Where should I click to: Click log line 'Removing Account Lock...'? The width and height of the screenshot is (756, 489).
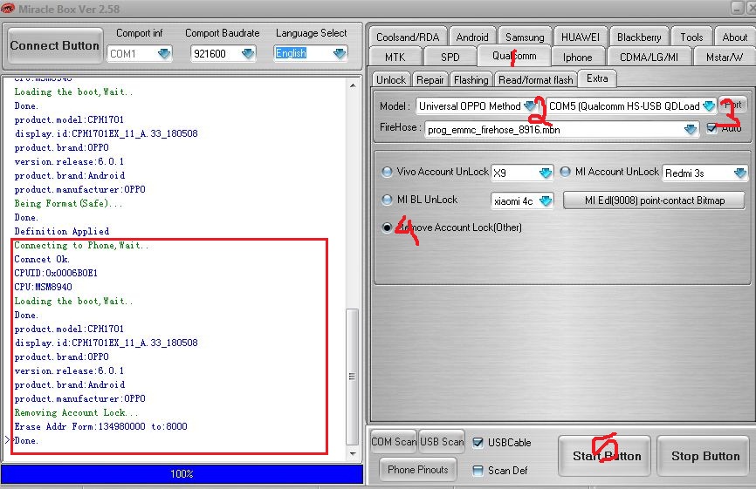point(76,412)
